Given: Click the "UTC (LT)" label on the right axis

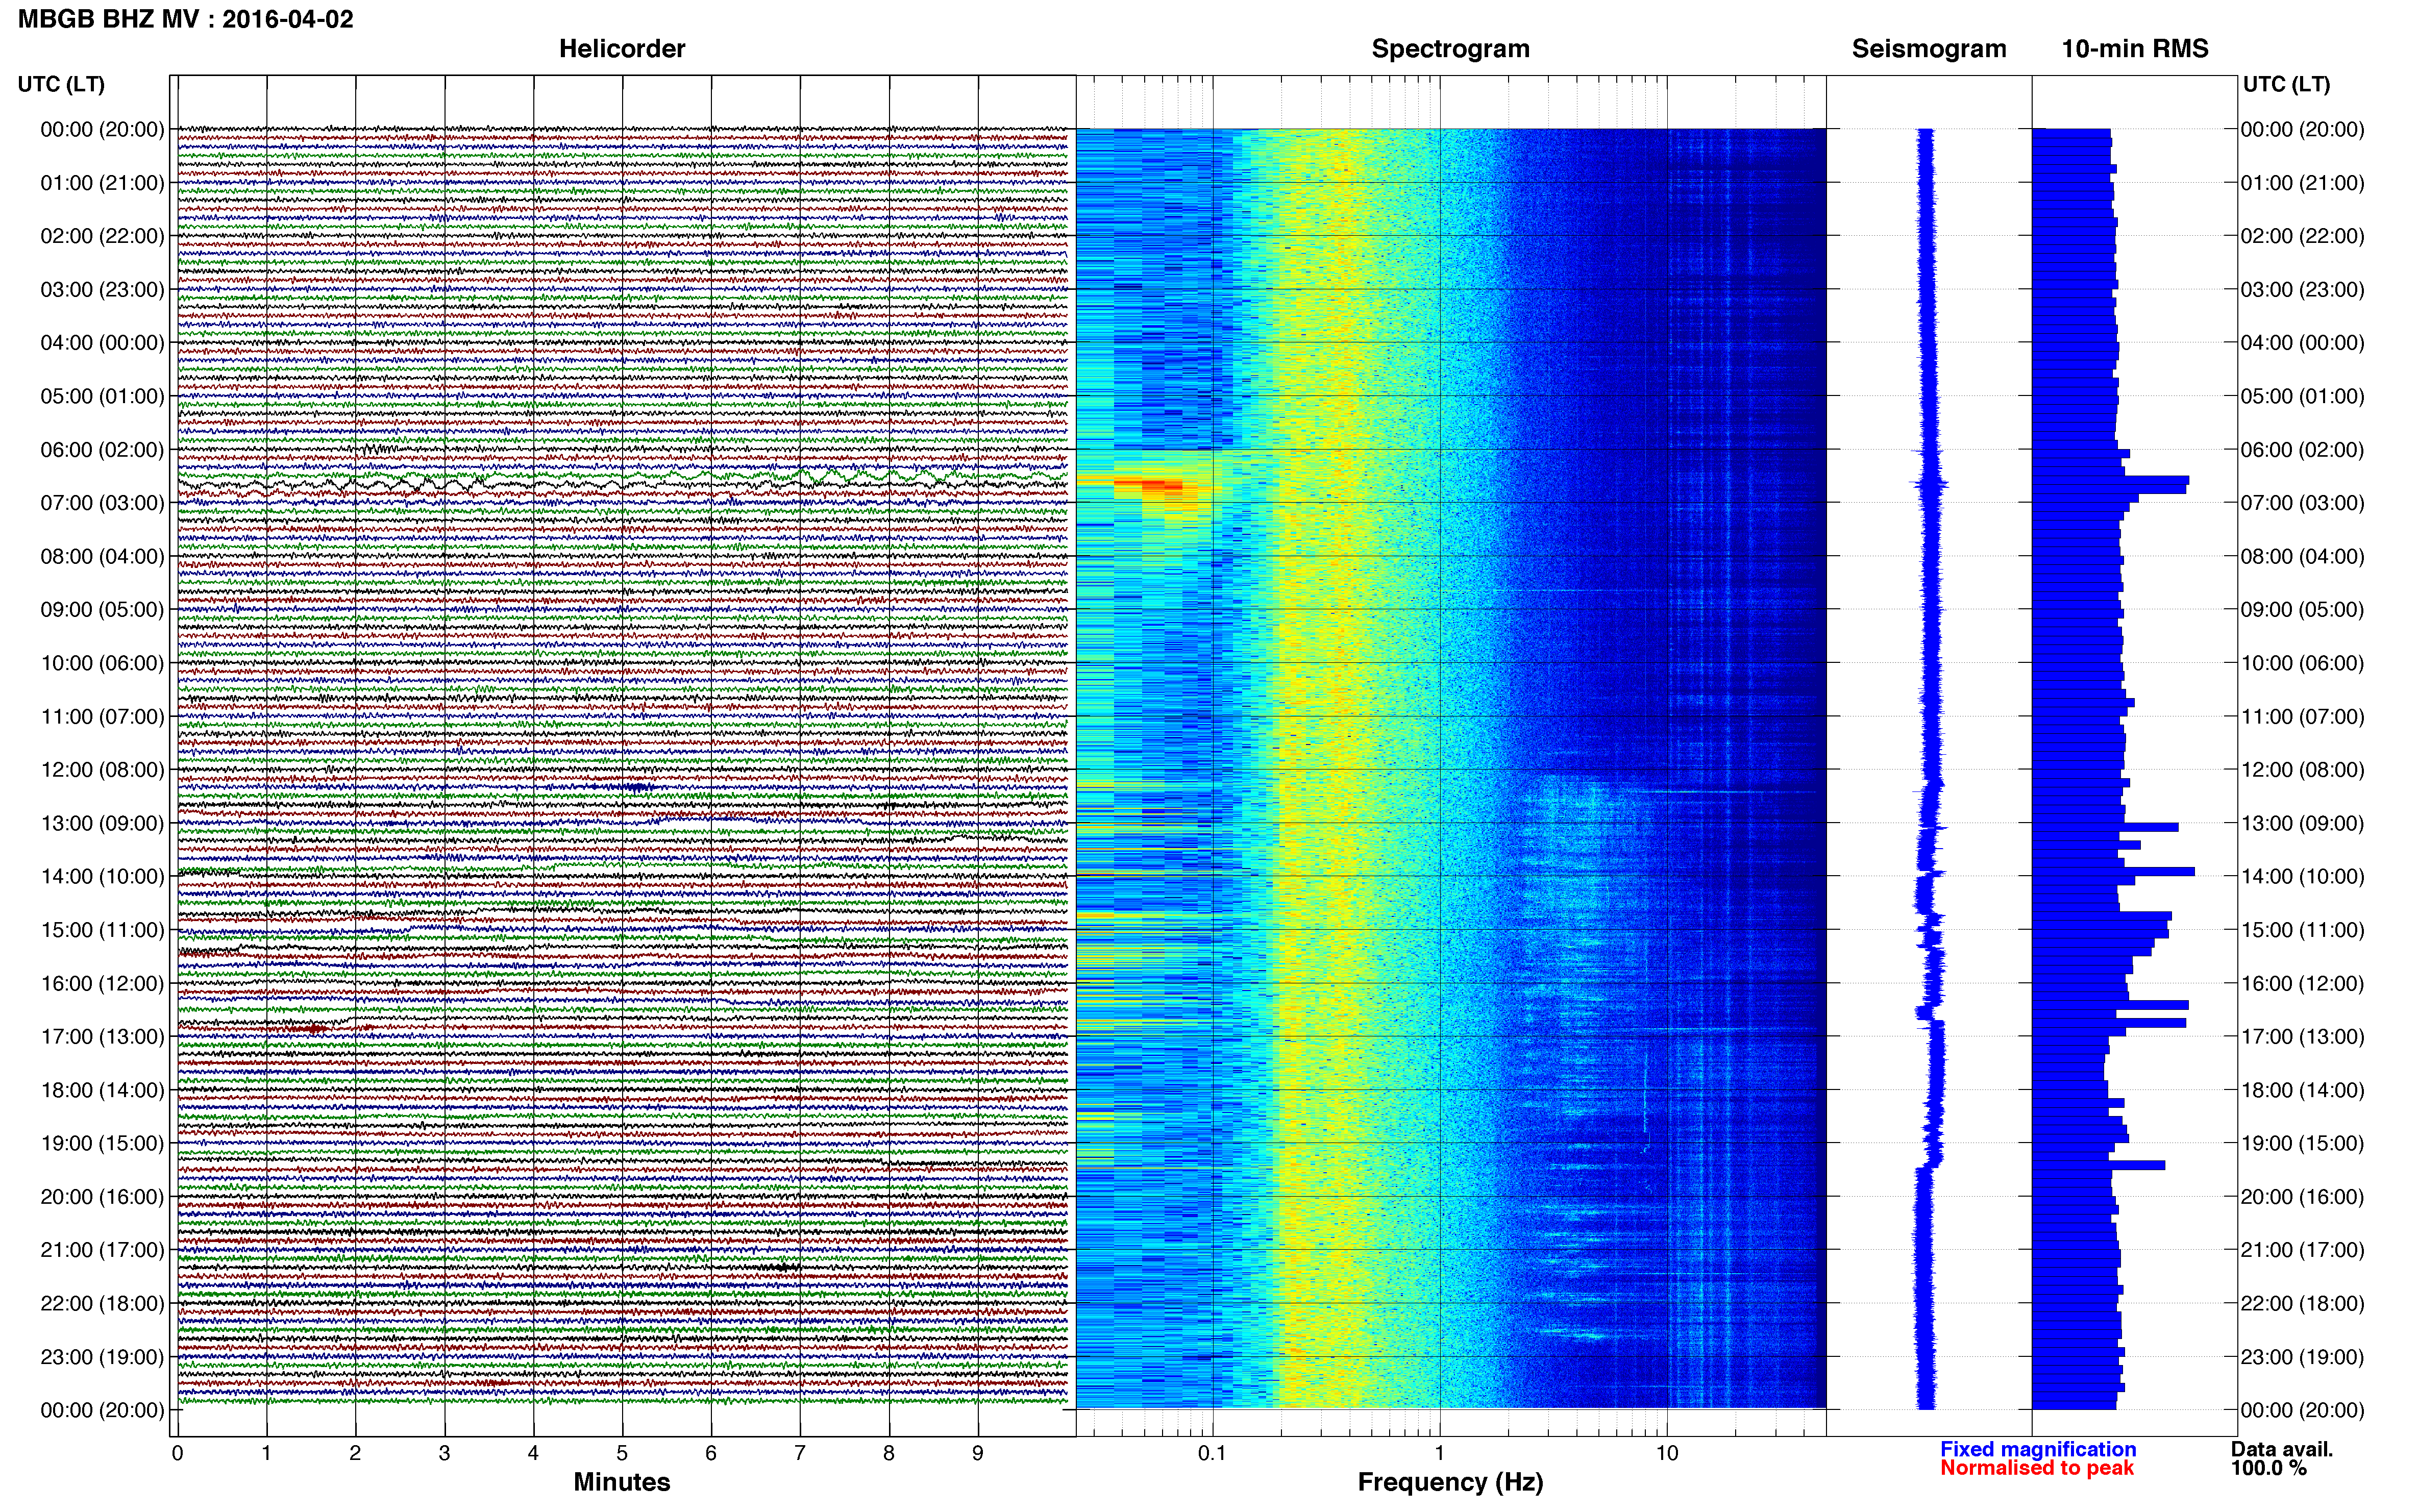Looking at the screenshot, I should click(x=2286, y=84).
